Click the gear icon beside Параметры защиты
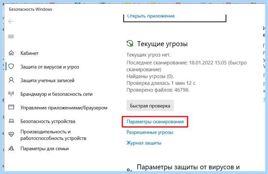This screenshot has height=174, width=268. point(130,170)
